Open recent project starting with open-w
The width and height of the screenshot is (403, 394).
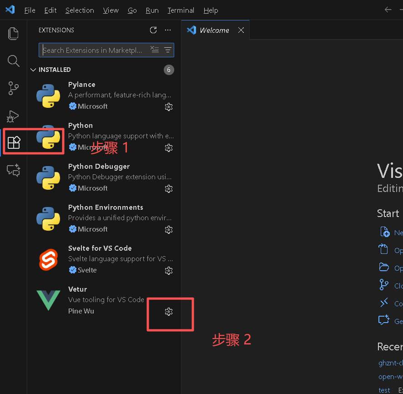point(391,377)
